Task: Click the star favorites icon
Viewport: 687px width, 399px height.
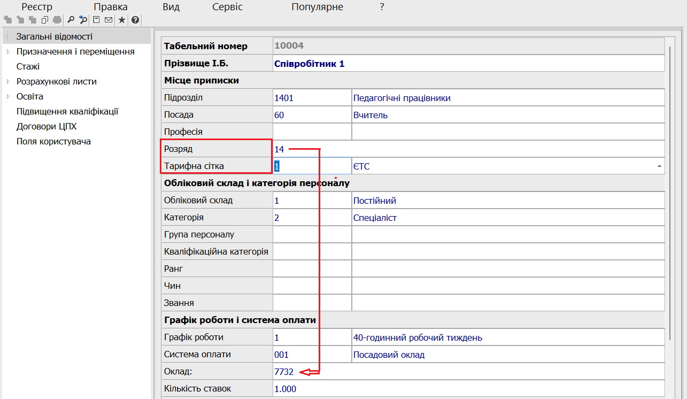Action: click(x=122, y=20)
